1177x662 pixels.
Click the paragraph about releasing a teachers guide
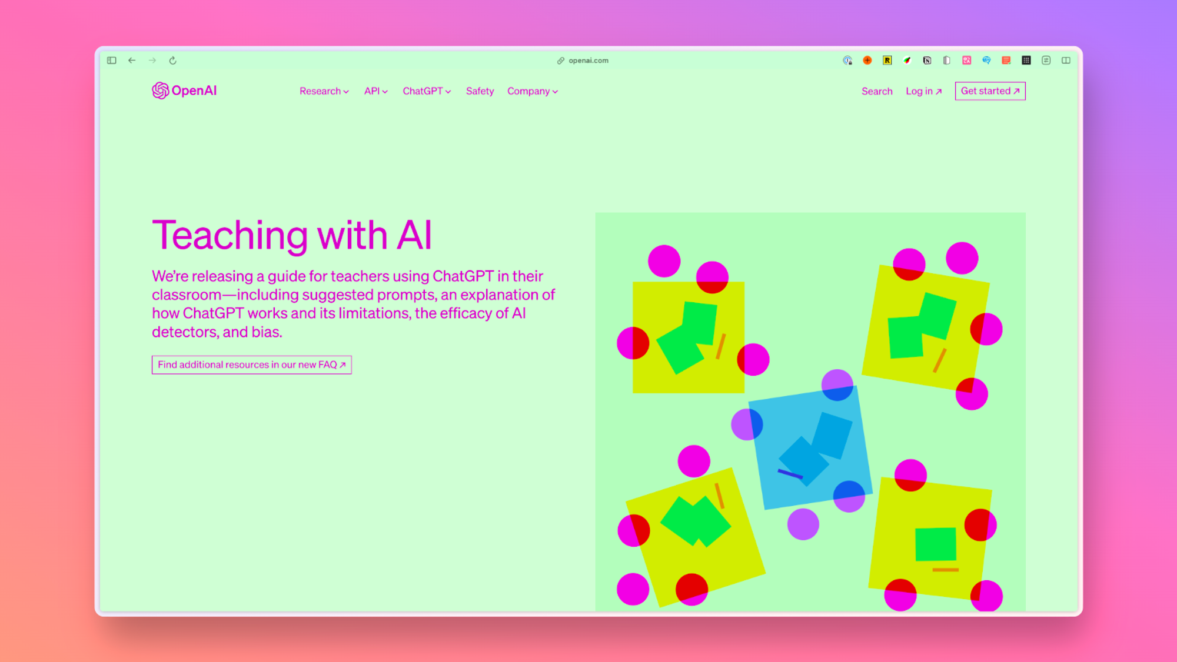pos(353,304)
